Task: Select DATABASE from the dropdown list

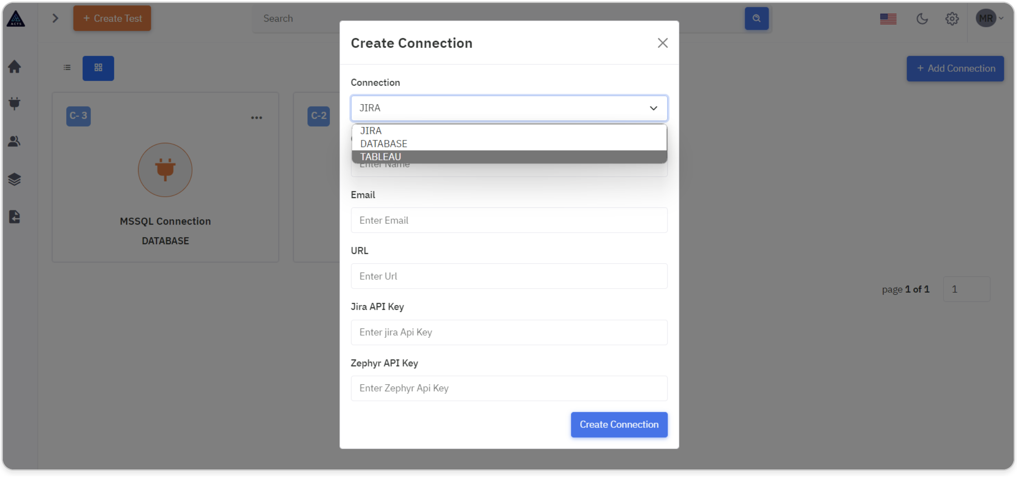Action: coord(509,144)
